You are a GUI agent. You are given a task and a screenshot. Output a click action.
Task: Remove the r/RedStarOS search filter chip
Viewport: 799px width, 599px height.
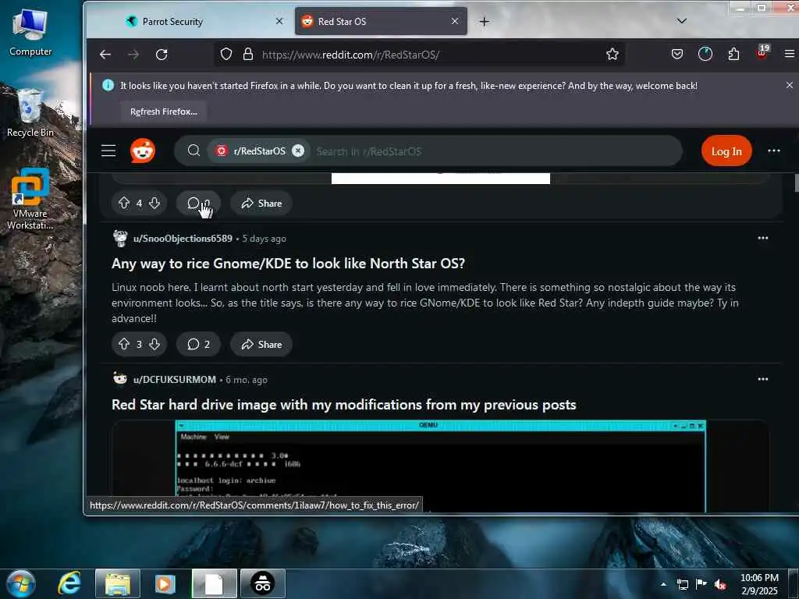[298, 151]
